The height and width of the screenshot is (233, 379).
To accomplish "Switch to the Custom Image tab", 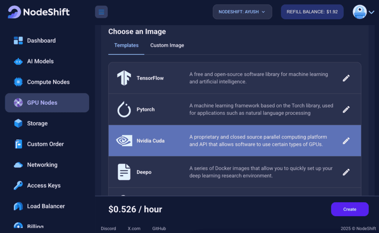I will 167,45.
